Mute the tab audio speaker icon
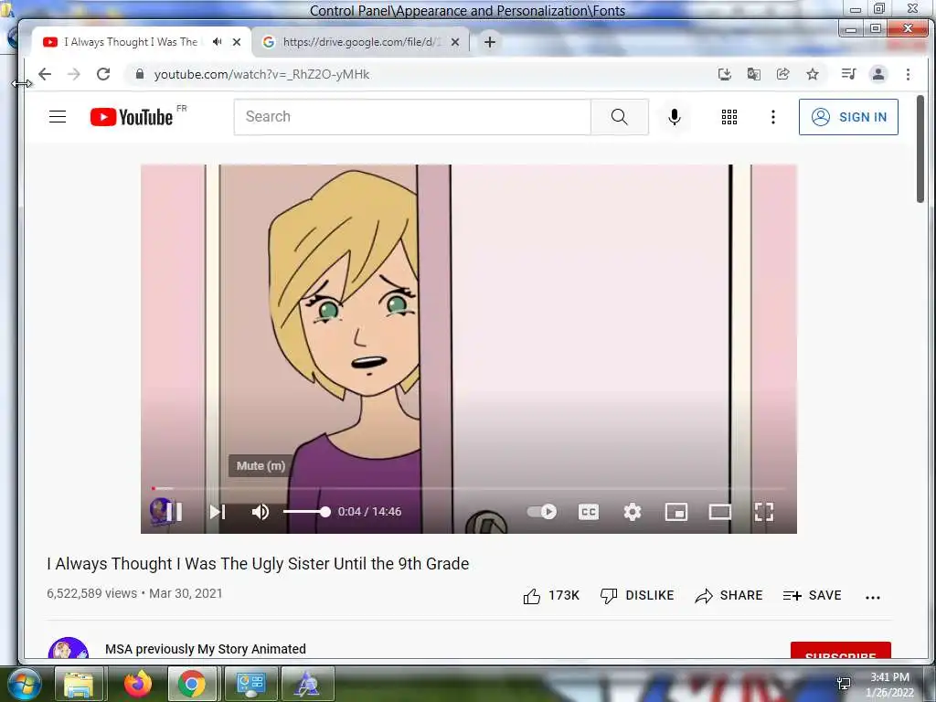936x702 pixels. tap(218, 42)
